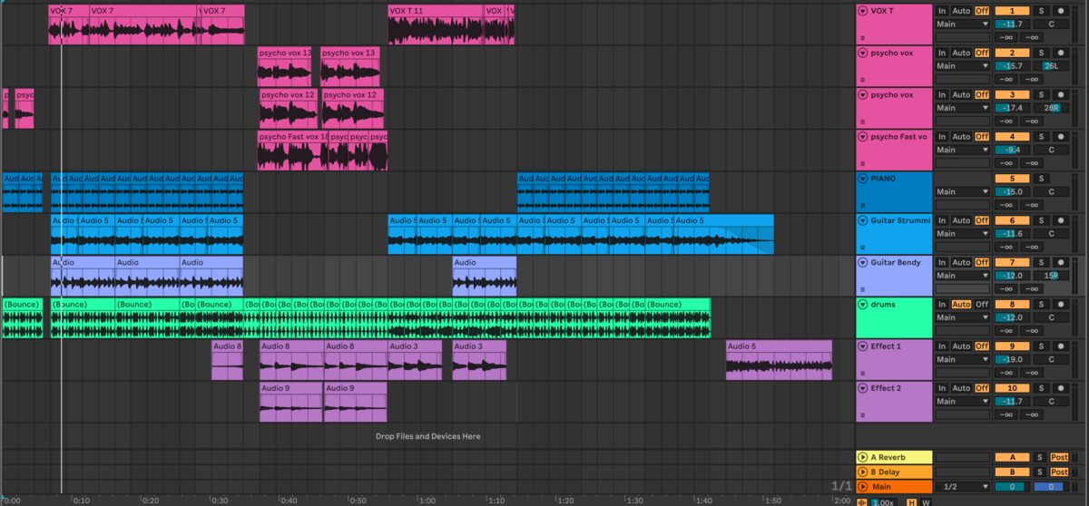Screen dimensions: 1089x506
Task: Click the PIANO track volume slider at -15.0
Action: 1012,192
